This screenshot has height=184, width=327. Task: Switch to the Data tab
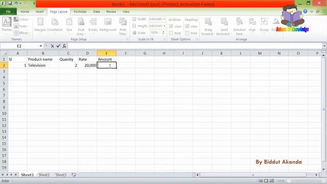[x=97, y=12]
